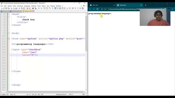The image size is (175, 98).
Task: Go back in Chrome browser
Action: (x=90, y=9)
